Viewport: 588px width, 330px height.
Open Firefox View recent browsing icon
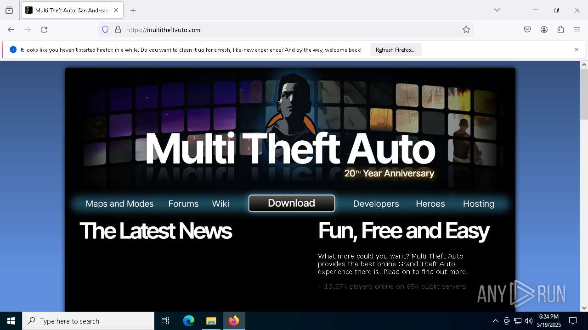click(9, 10)
